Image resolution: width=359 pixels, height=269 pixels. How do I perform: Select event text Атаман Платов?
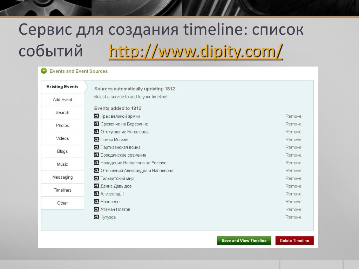point(115,209)
